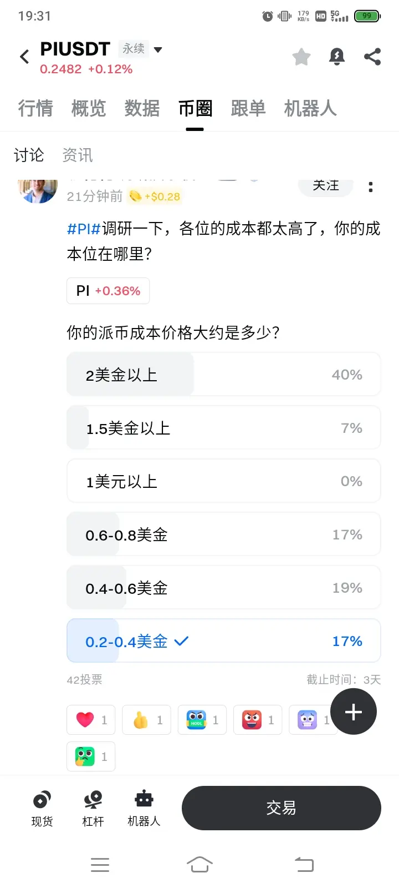The image size is (399, 888).
Task: Open the post's three-dot more menu
Action: tap(371, 188)
